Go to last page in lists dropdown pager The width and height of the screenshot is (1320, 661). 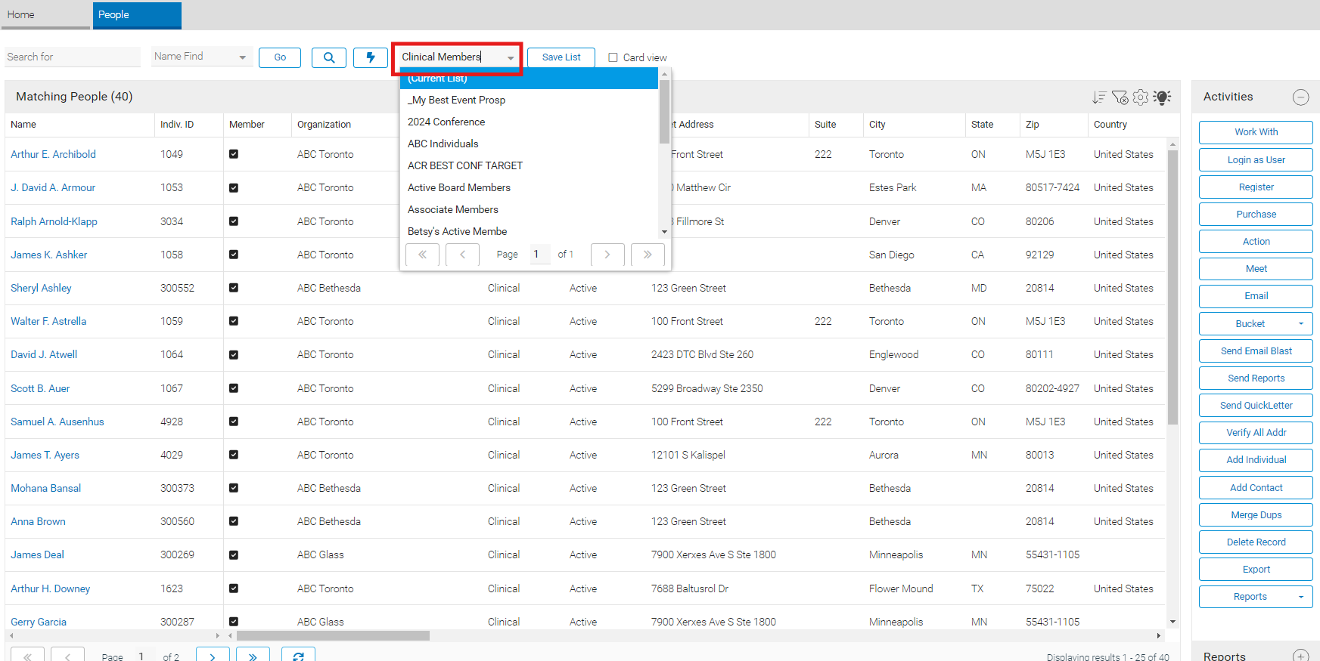(x=648, y=255)
